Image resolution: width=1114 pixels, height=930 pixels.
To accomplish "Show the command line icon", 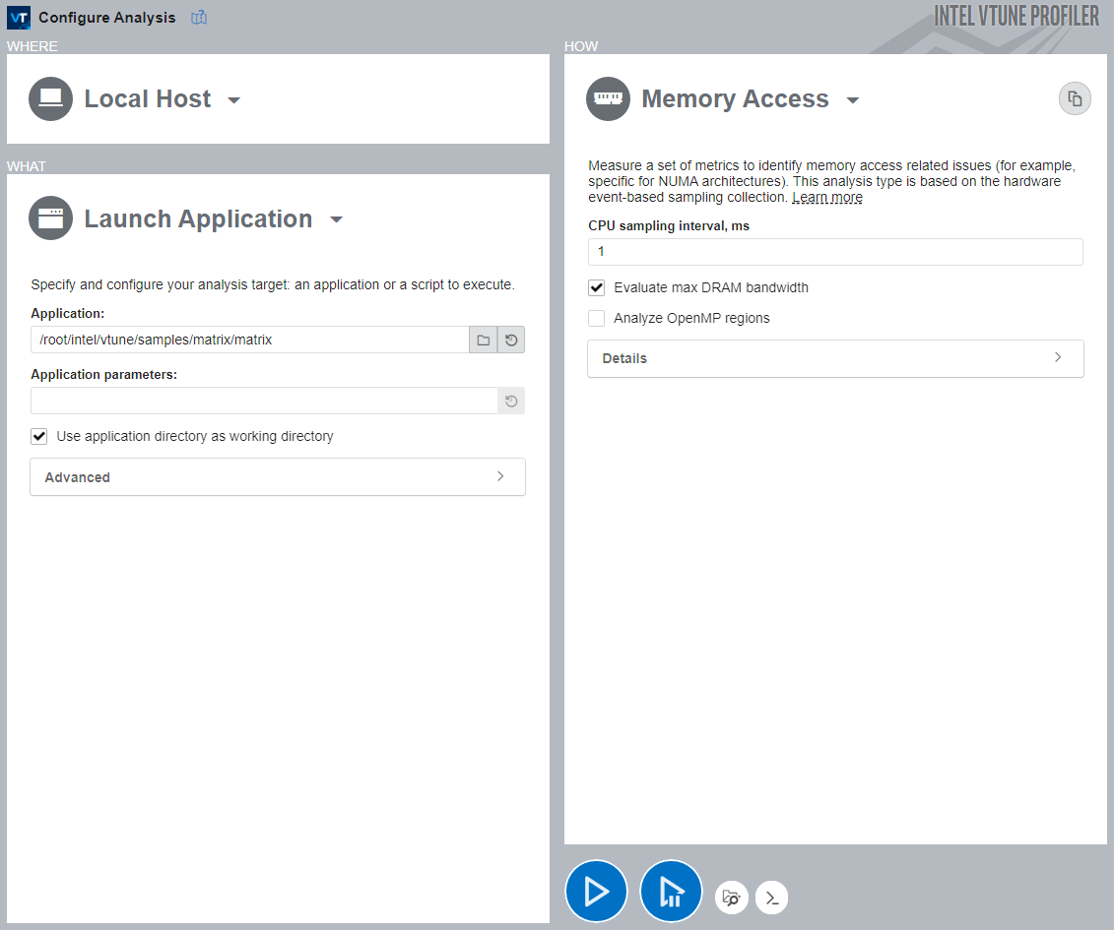I will click(x=772, y=898).
